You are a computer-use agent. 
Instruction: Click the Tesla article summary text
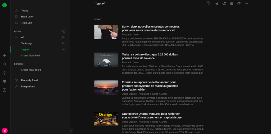[x=163, y=70]
